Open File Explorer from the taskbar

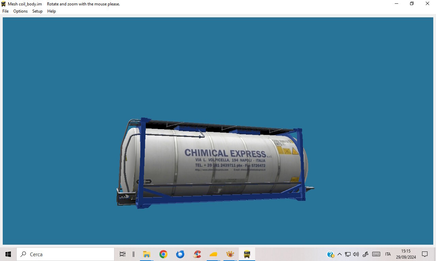point(147,254)
